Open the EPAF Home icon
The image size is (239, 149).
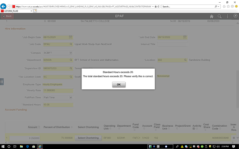point(211,16)
